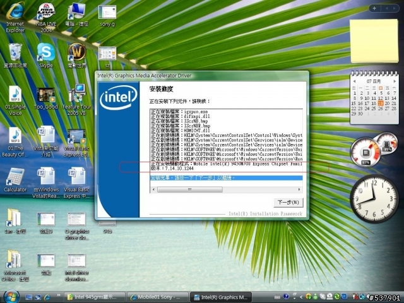Click the sidebar previous gadgets arrow

[x=386, y=8]
